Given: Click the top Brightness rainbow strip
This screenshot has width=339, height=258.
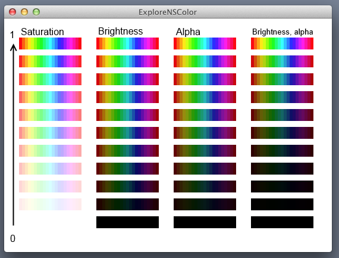Looking at the screenshot, I should point(127,43).
